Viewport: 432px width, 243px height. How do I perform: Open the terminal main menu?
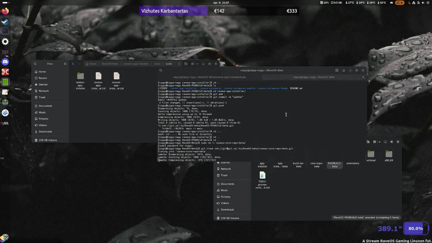pos(344,70)
